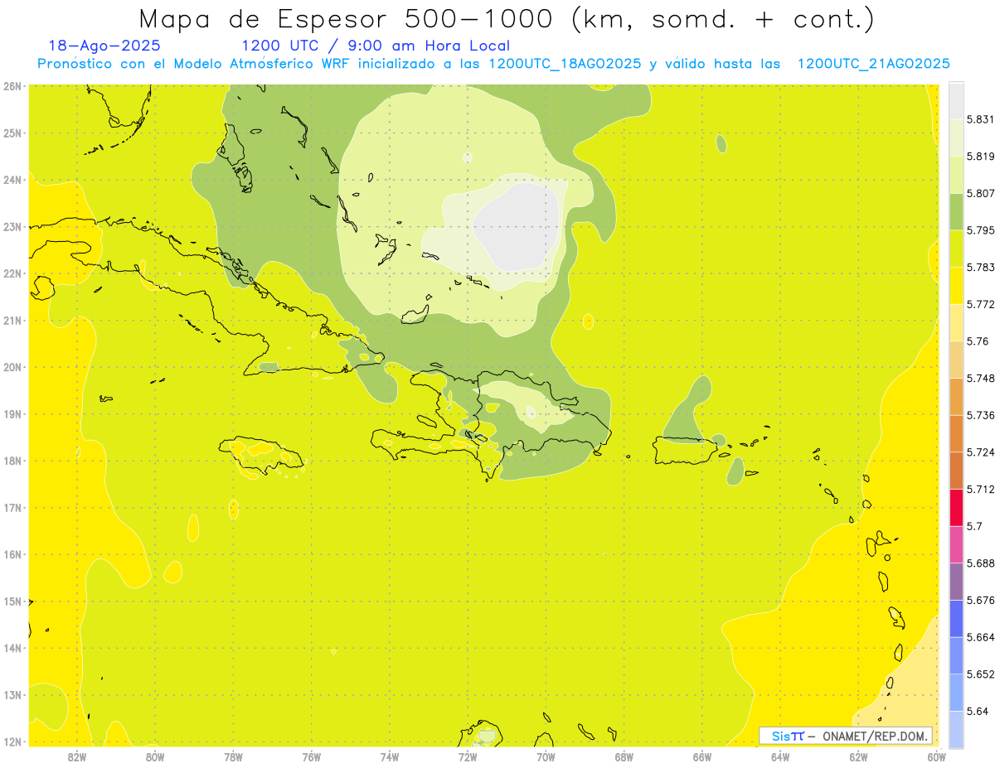Click the legend value 5.807
The width and height of the screenshot is (995, 768).
coord(980,194)
